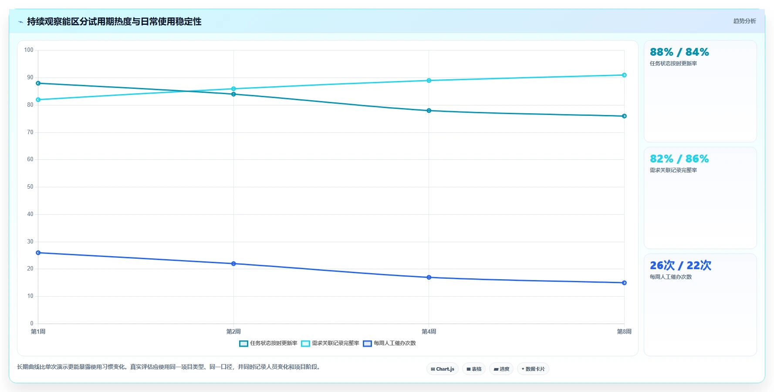Click the 82% / 86% stat value

coord(679,159)
